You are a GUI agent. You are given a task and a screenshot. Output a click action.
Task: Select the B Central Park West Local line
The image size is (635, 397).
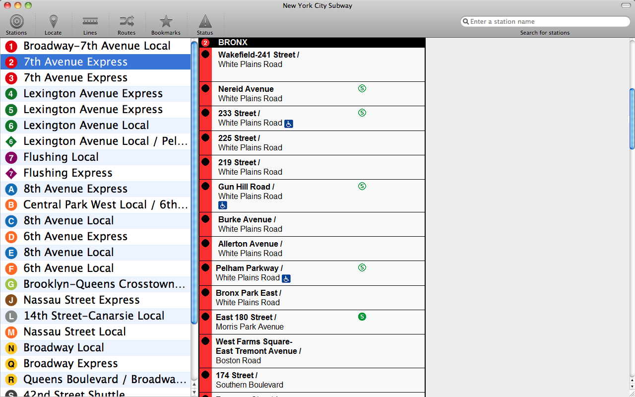(95, 205)
